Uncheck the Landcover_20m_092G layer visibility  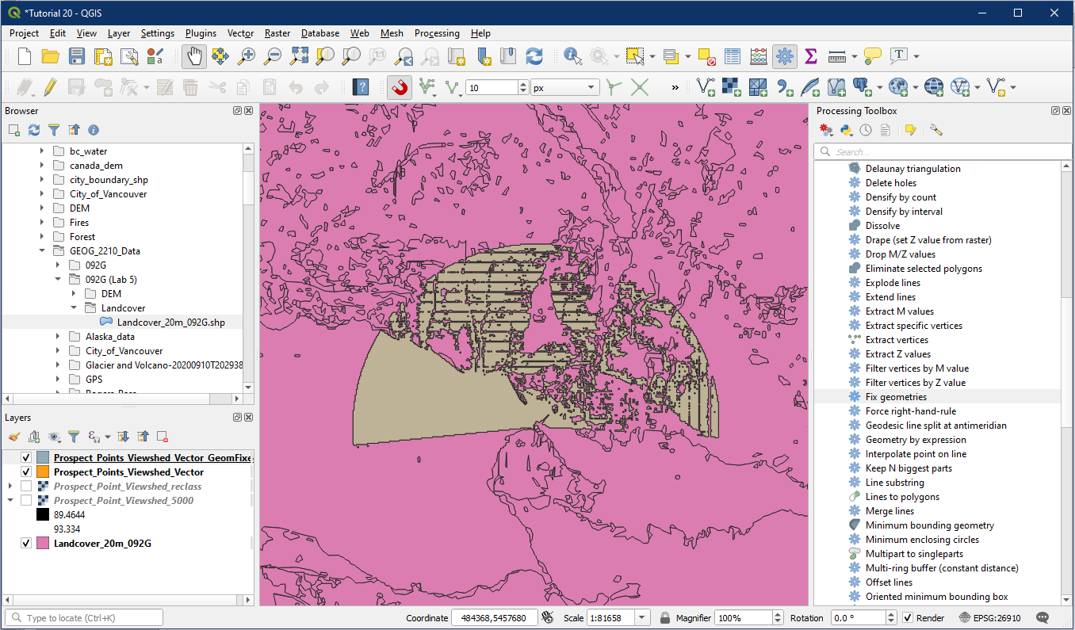pos(26,544)
